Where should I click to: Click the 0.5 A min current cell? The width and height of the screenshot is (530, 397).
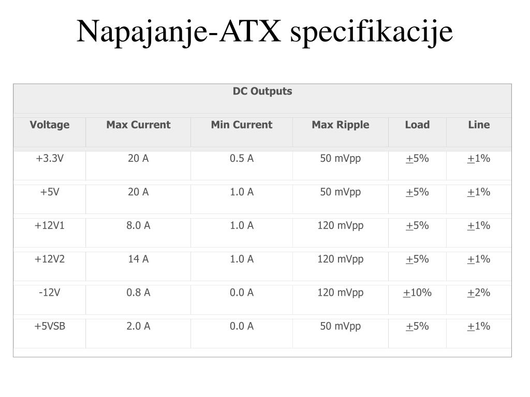point(242,158)
